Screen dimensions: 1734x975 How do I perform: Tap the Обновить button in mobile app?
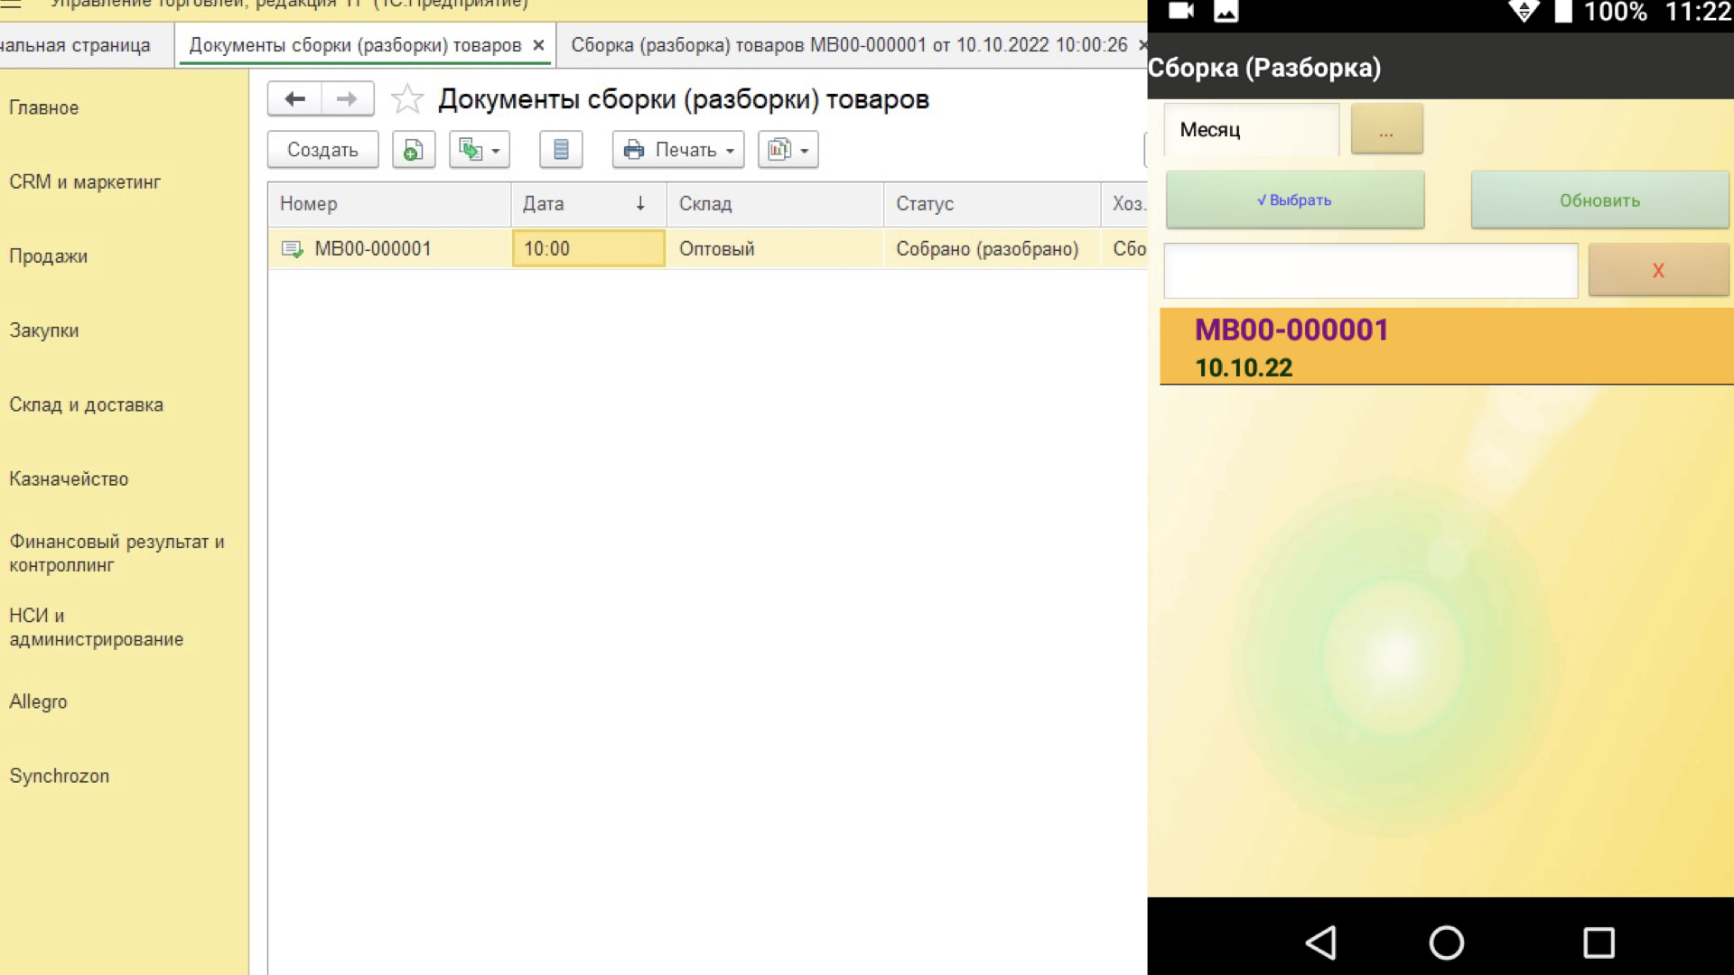coord(1599,200)
